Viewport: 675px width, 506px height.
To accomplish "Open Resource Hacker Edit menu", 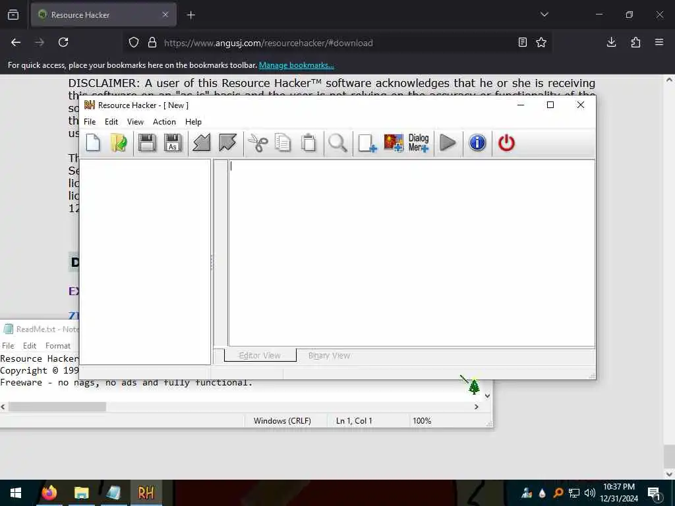I will (111, 122).
